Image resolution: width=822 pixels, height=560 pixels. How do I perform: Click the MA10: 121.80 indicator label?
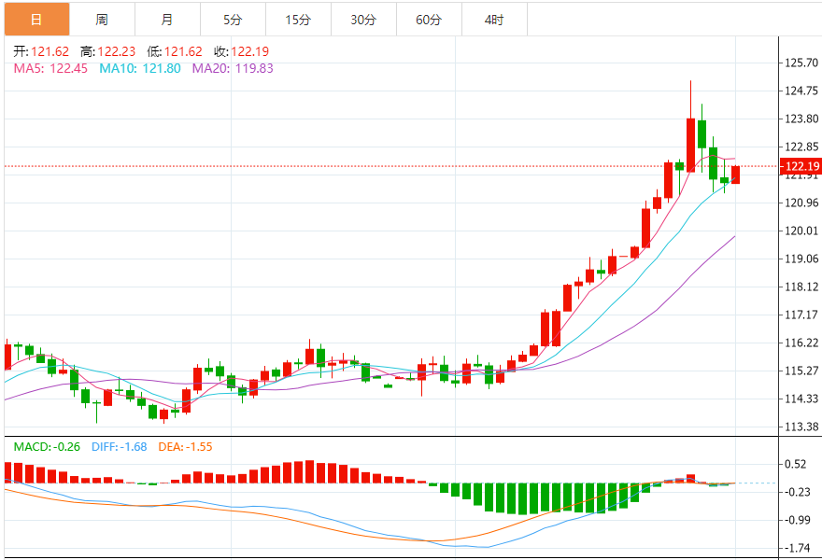tap(140, 68)
